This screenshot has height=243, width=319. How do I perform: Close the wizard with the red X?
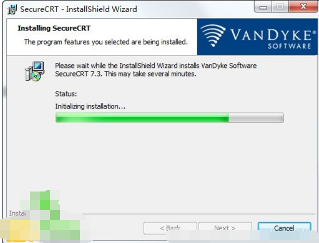click(x=304, y=6)
